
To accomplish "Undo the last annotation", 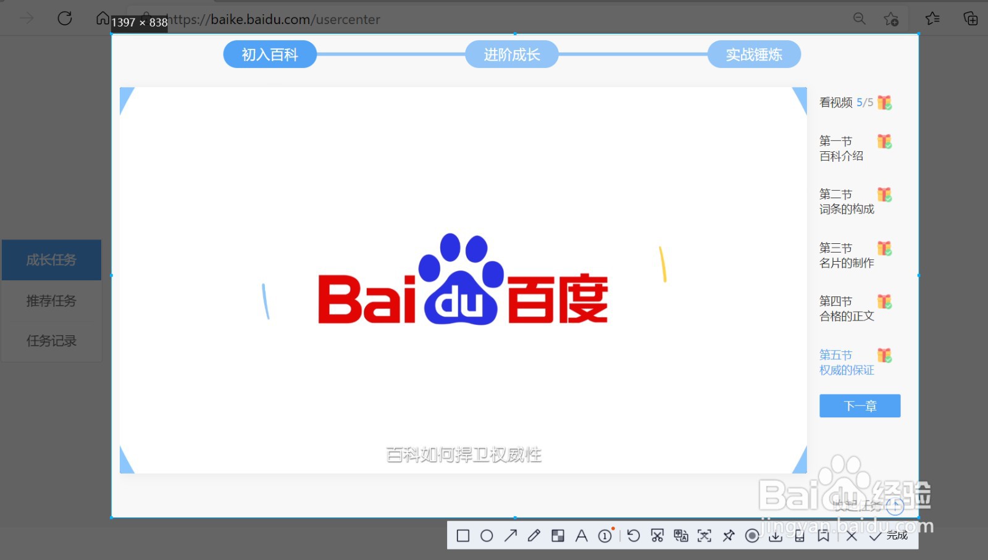I will [x=634, y=535].
